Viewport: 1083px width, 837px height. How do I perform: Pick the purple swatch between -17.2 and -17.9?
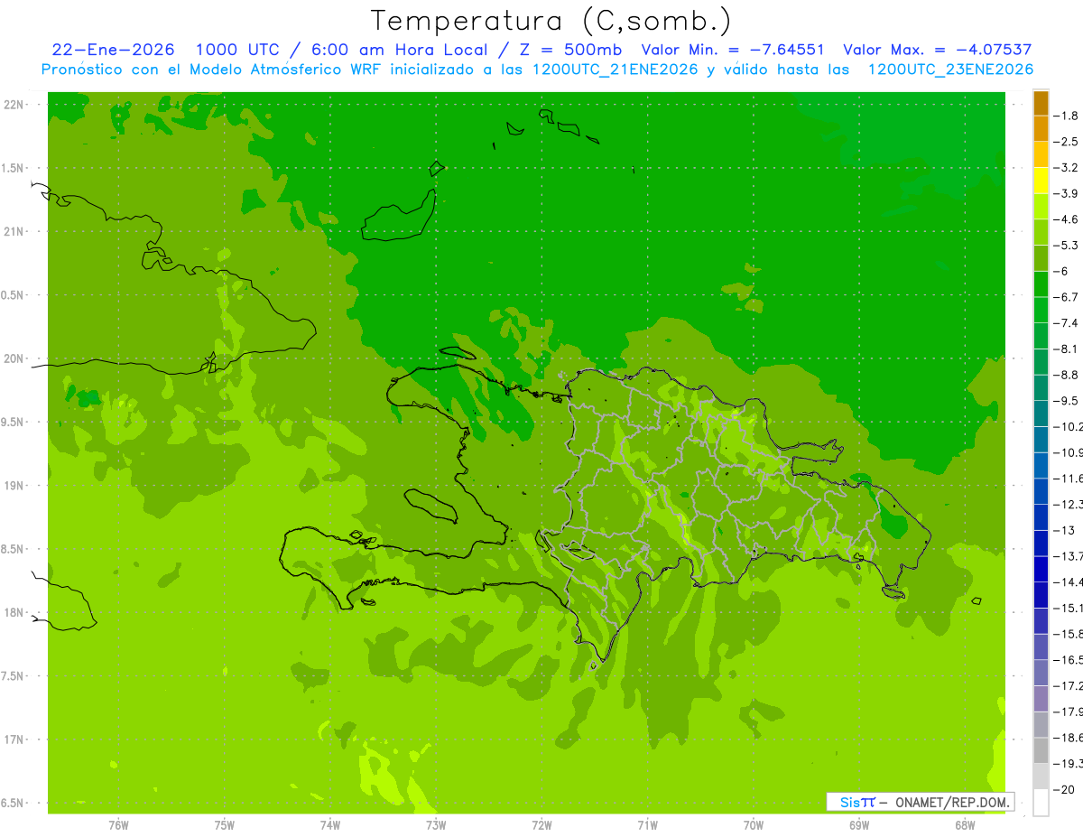(x=1041, y=698)
